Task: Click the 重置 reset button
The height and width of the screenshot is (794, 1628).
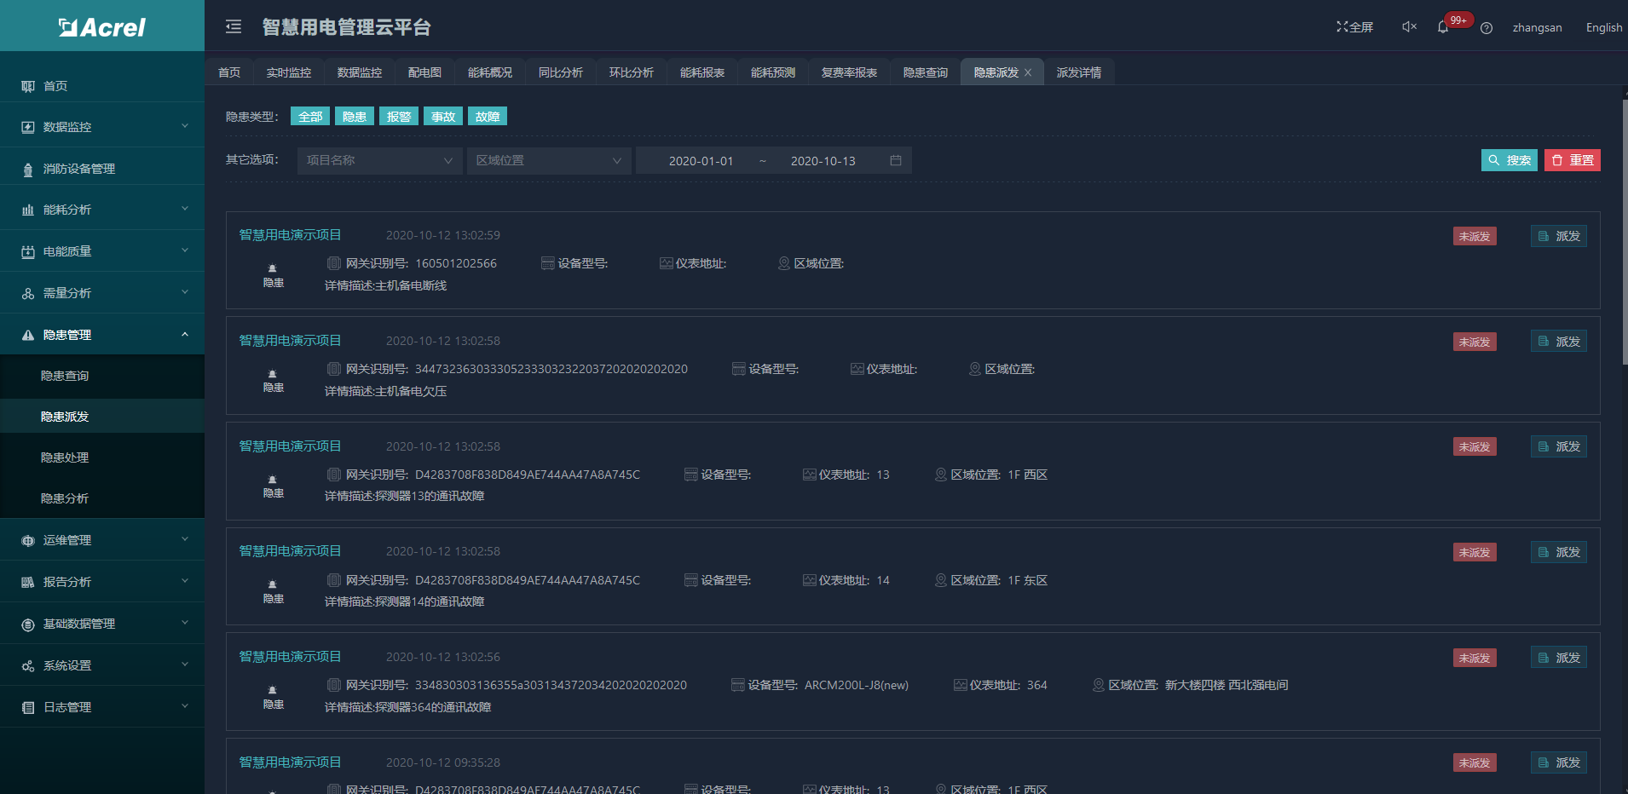Action: (1573, 160)
